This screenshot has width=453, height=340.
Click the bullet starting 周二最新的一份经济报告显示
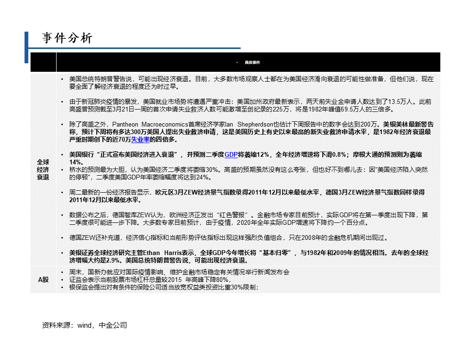247,196
